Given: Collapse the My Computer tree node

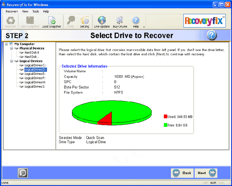Looking at the screenshot, I should 6,44.
